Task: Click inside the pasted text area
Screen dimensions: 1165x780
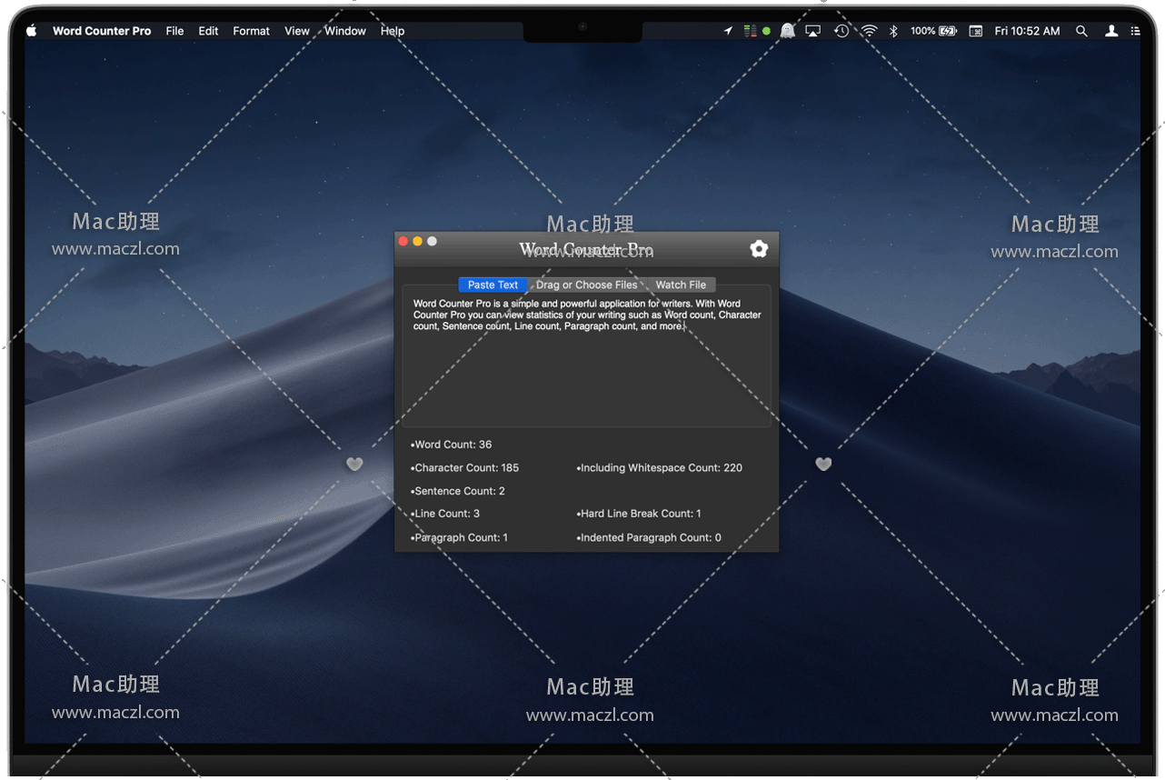Action: click(x=586, y=373)
